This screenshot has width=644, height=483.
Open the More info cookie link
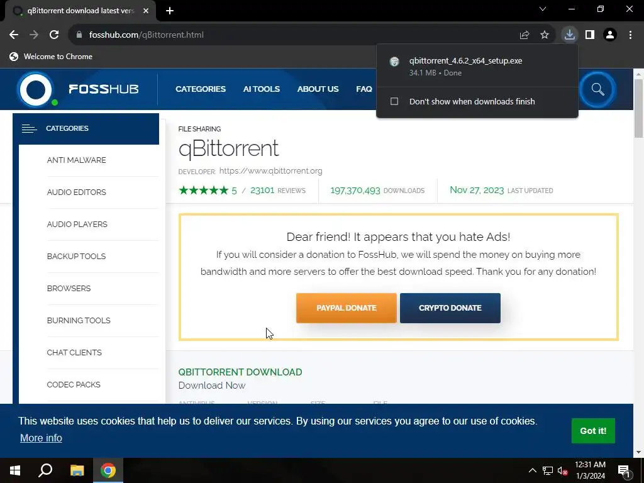[x=41, y=438]
